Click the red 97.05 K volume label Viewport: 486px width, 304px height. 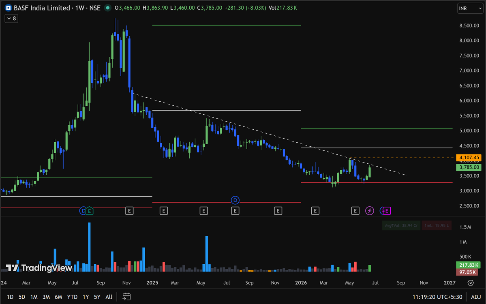467,272
